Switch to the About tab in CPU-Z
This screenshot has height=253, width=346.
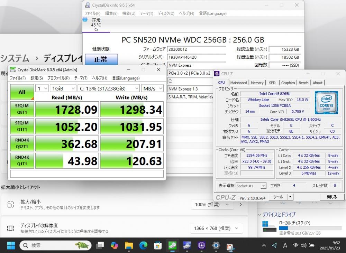(x=318, y=83)
